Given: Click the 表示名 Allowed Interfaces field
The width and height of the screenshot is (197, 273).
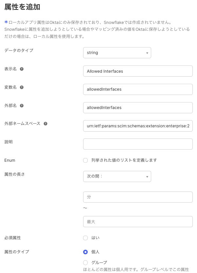Looking at the screenshot, I should (x=138, y=71).
